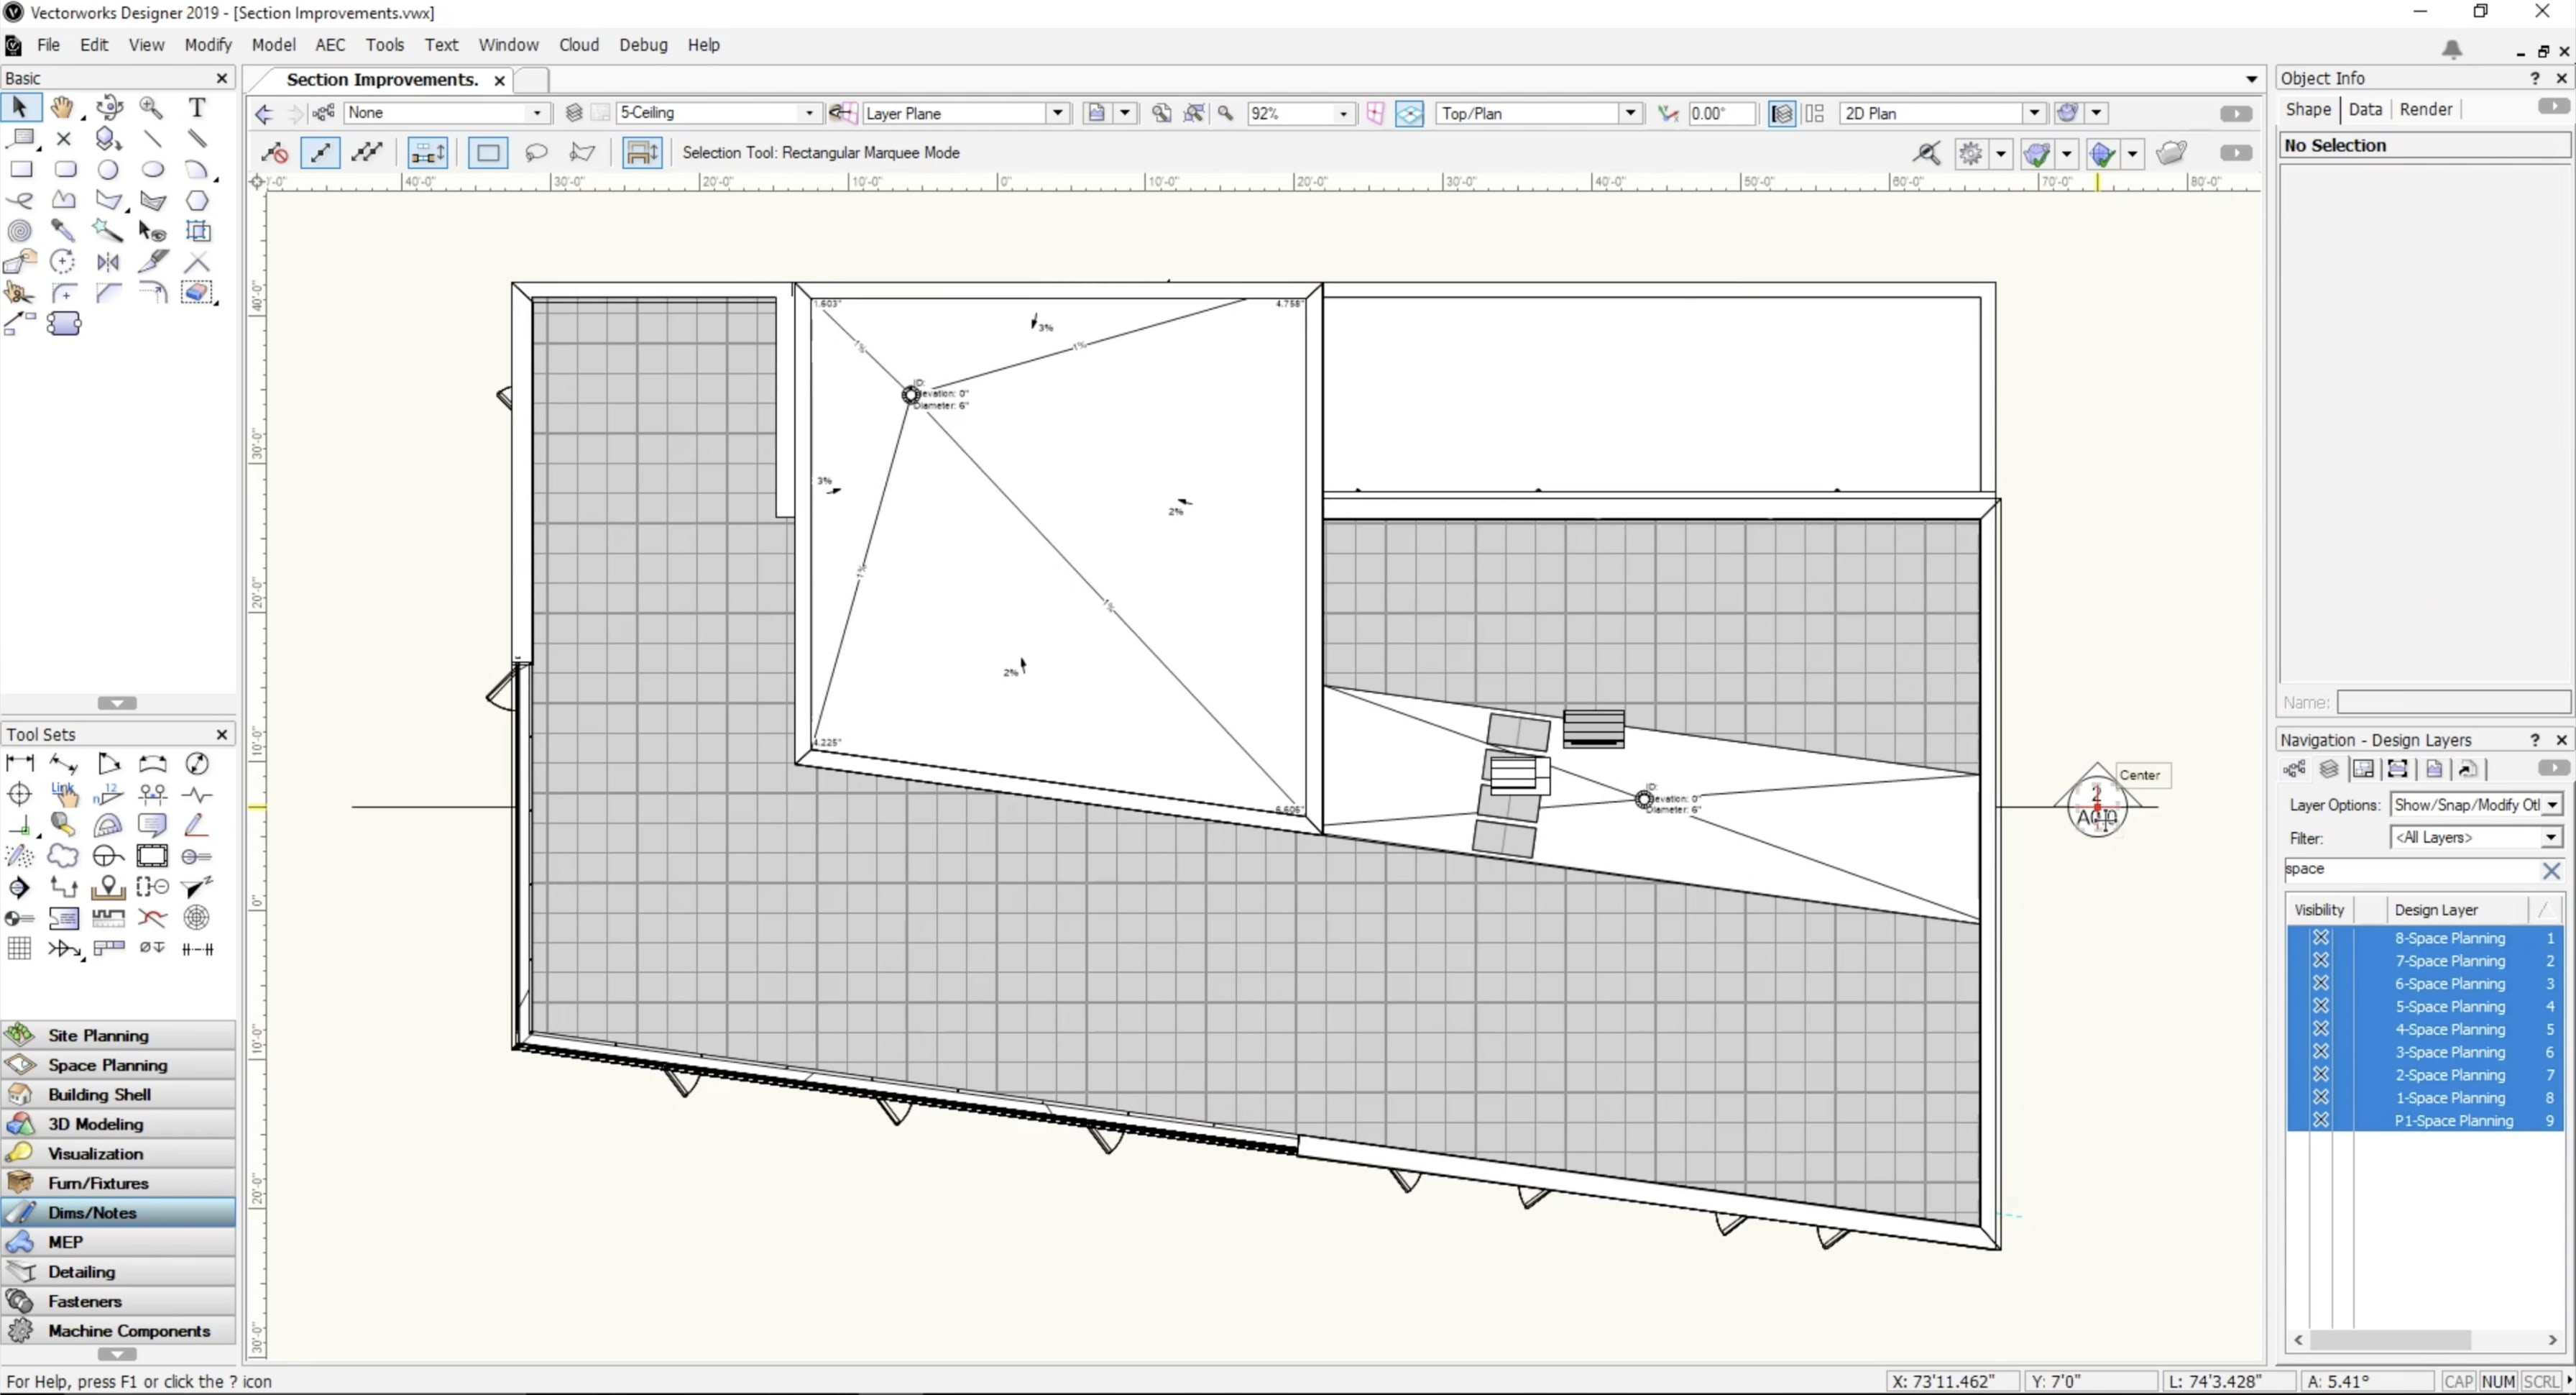Select the Text tool

click(197, 107)
